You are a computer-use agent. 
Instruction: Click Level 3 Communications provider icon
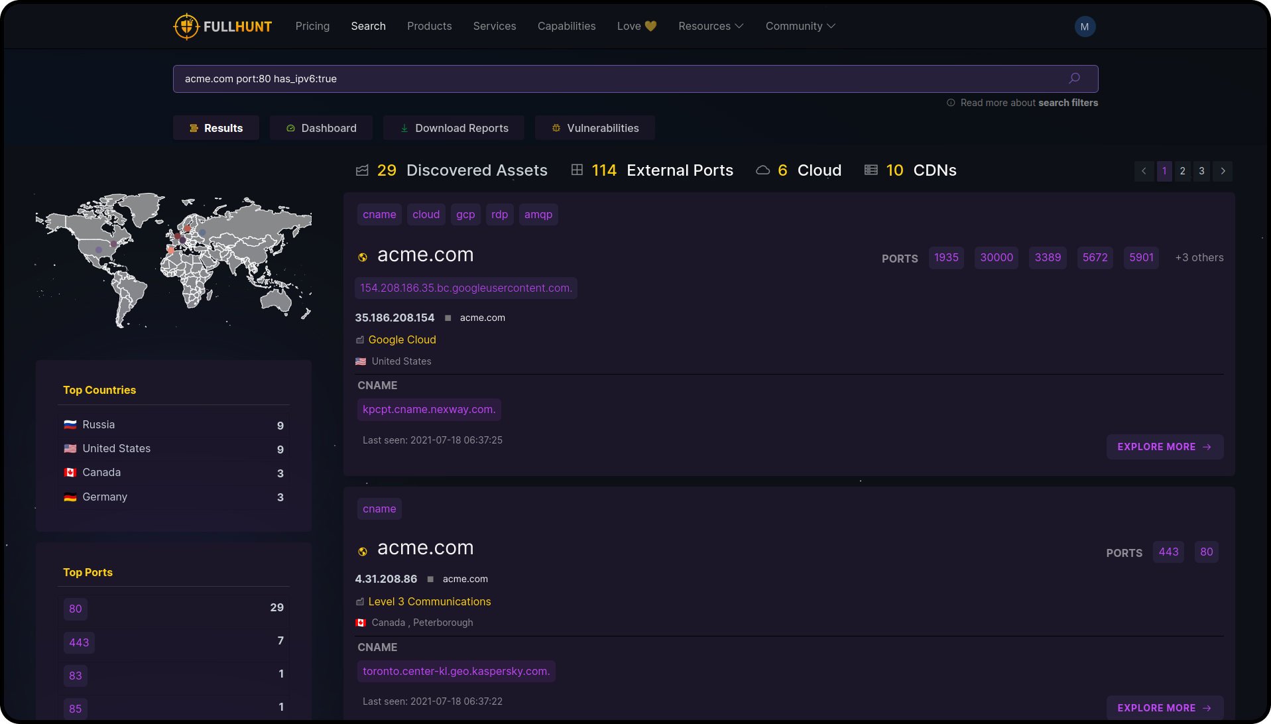click(360, 602)
